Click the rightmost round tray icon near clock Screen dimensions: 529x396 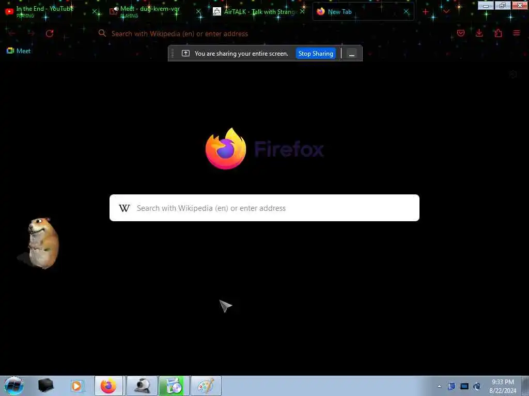pos(477,386)
